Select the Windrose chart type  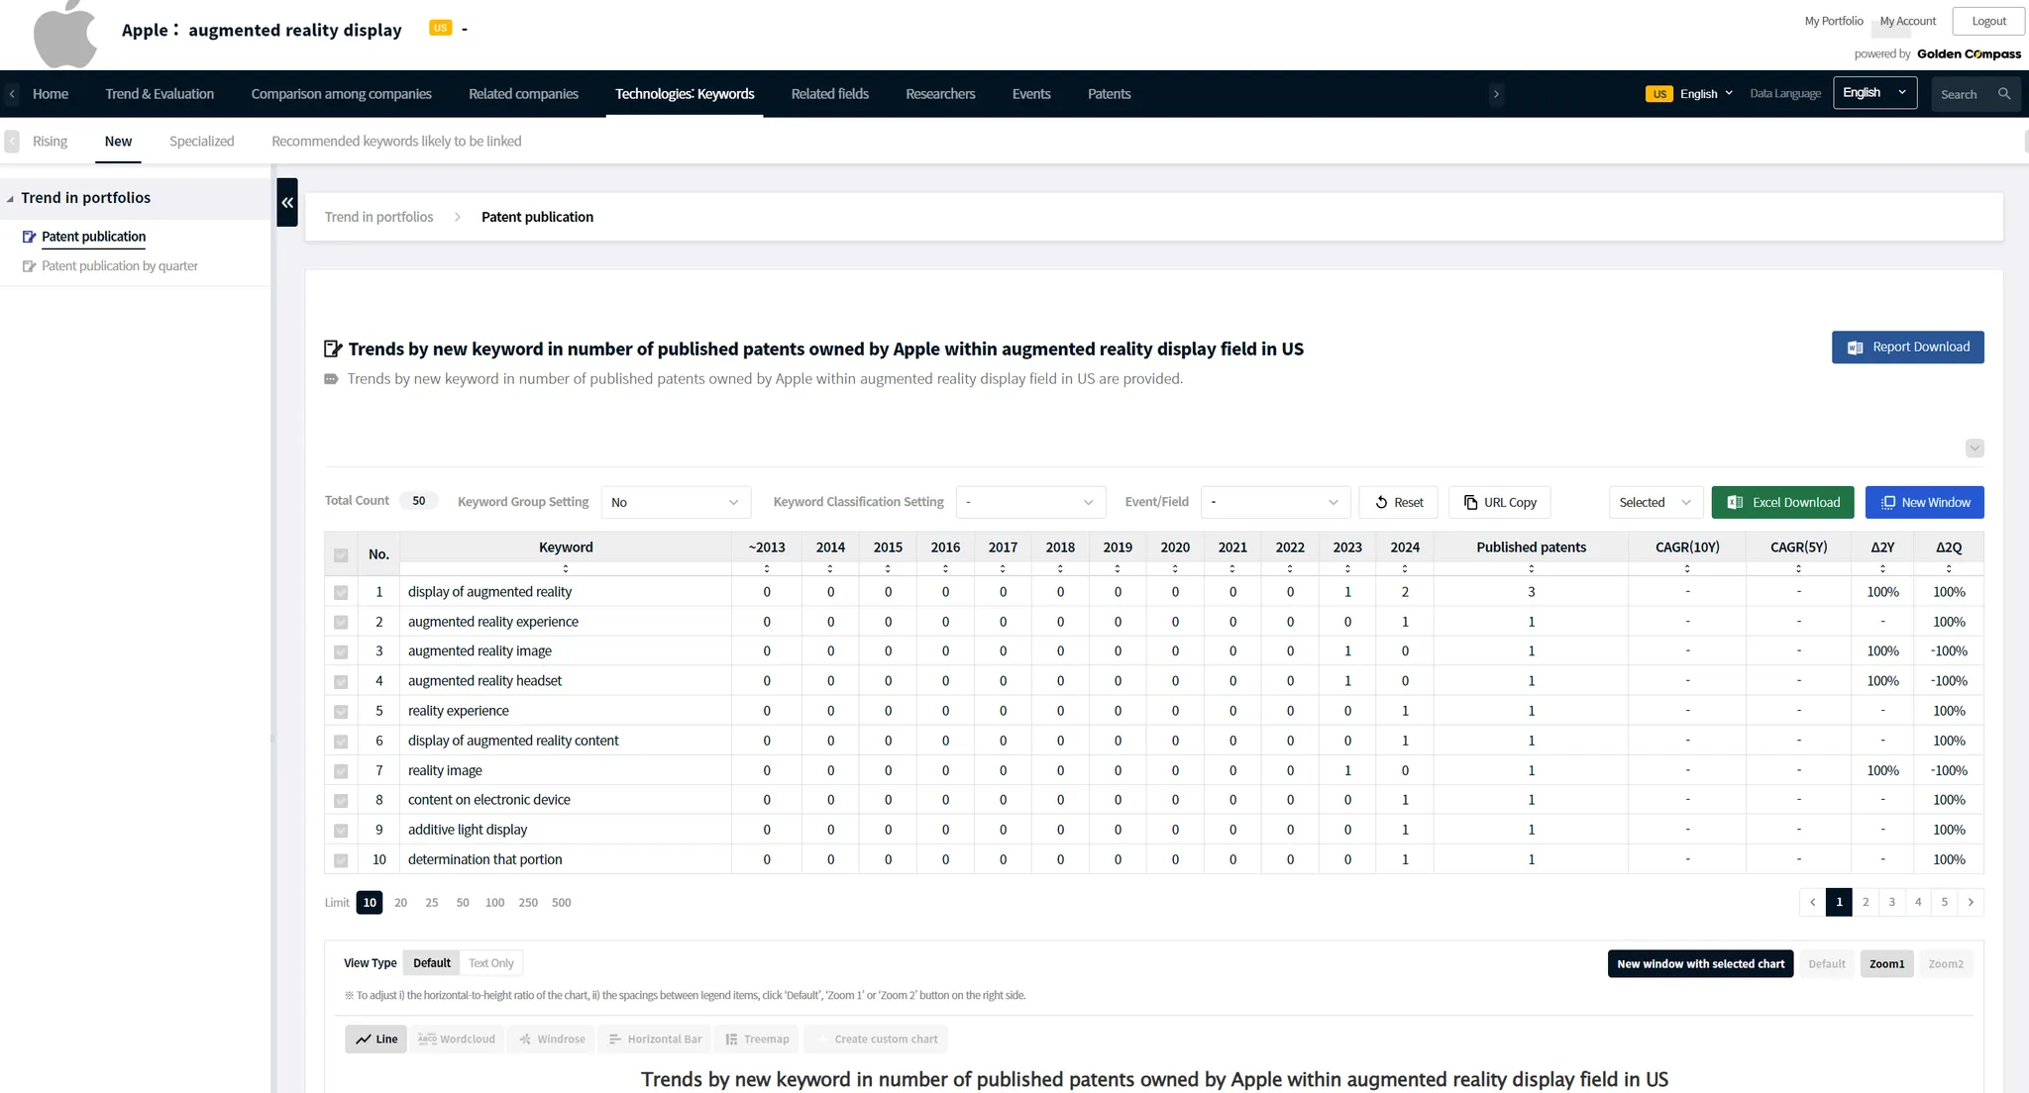click(551, 1039)
